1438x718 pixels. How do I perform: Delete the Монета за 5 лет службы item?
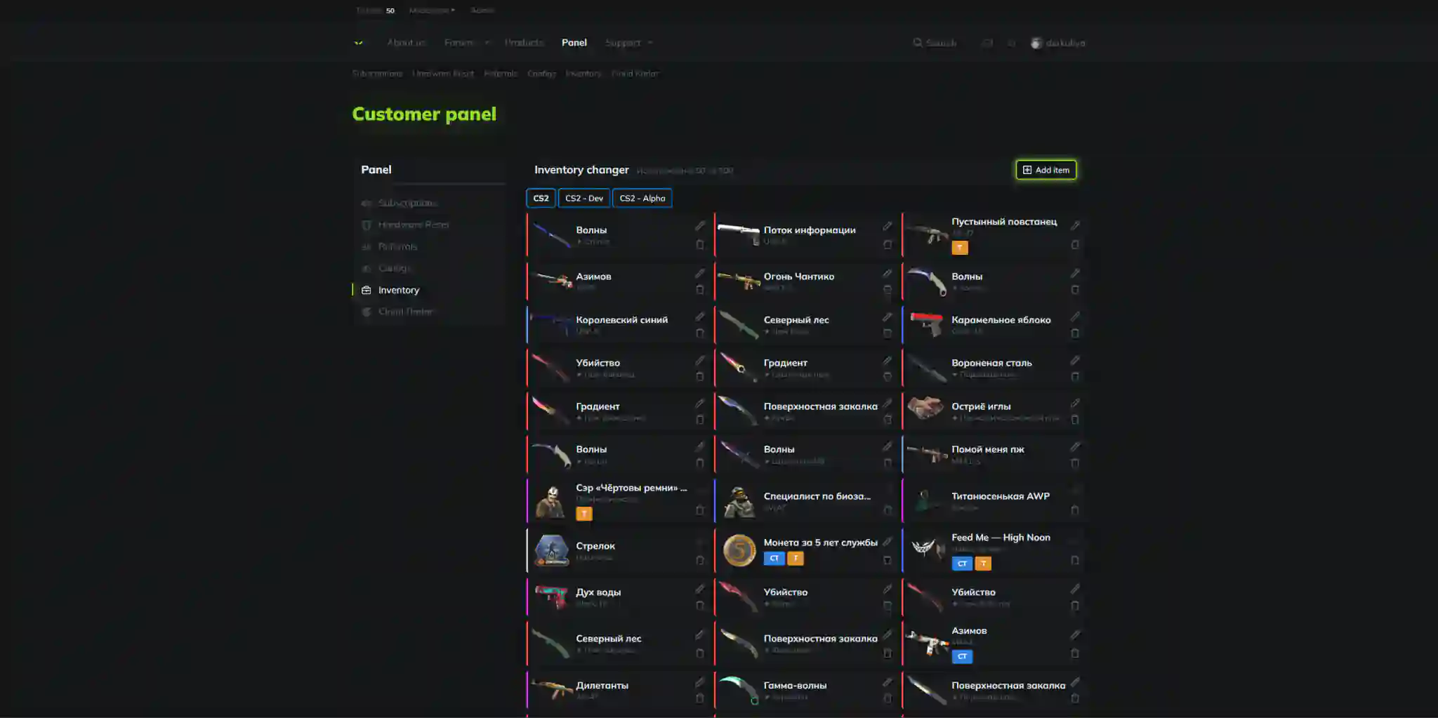click(888, 560)
